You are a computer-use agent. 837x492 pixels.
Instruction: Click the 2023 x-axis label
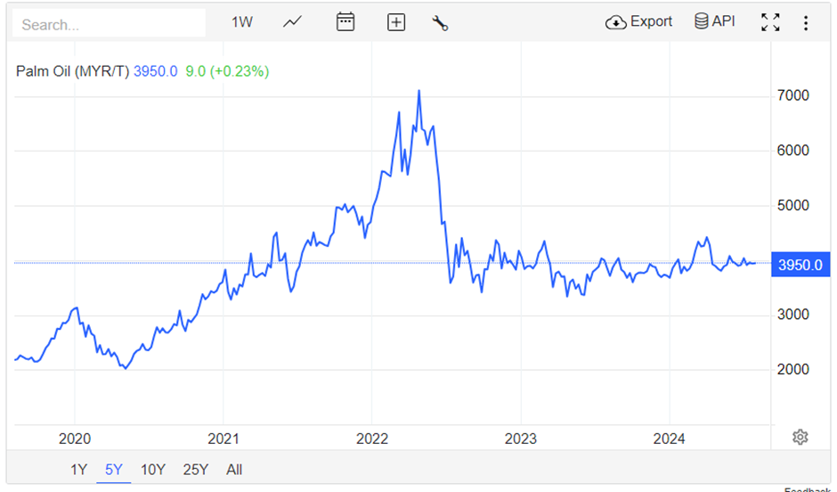pyautogui.click(x=521, y=439)
